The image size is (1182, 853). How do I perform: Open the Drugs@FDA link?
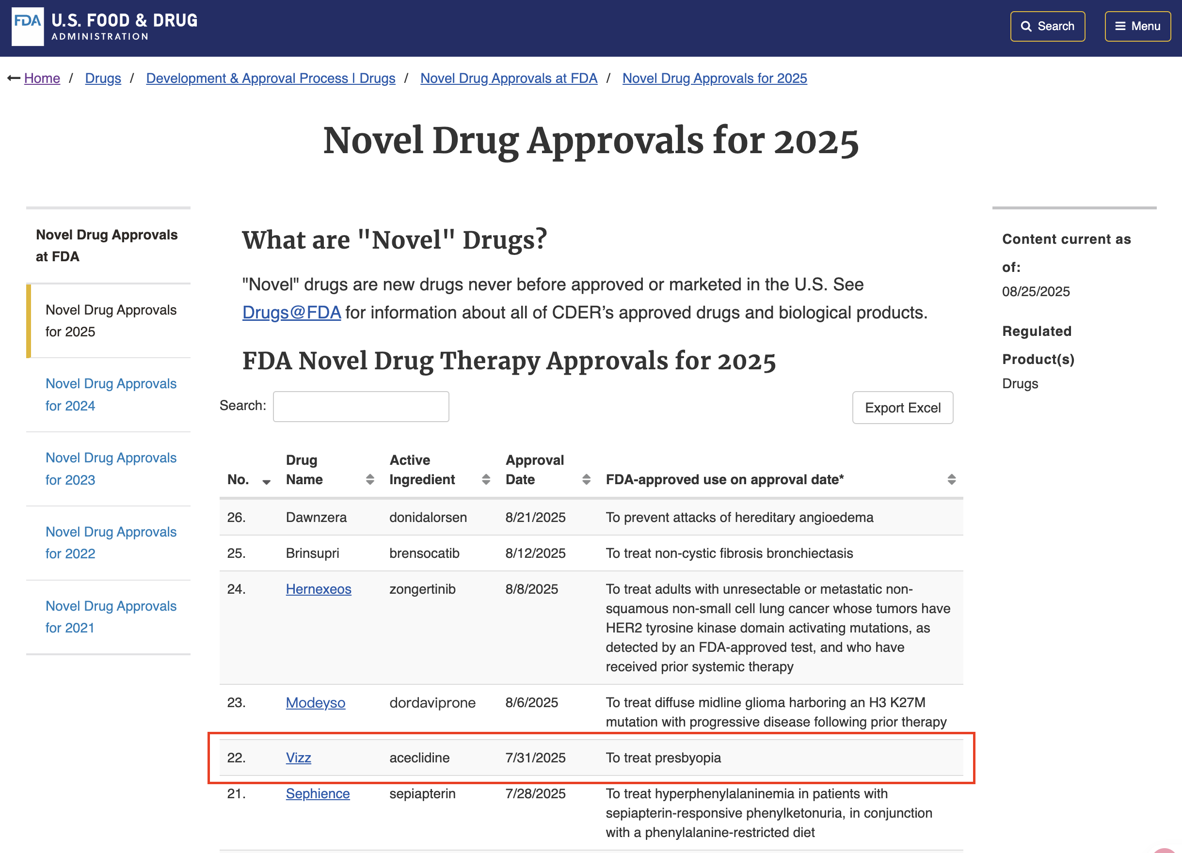coord(291,313)
